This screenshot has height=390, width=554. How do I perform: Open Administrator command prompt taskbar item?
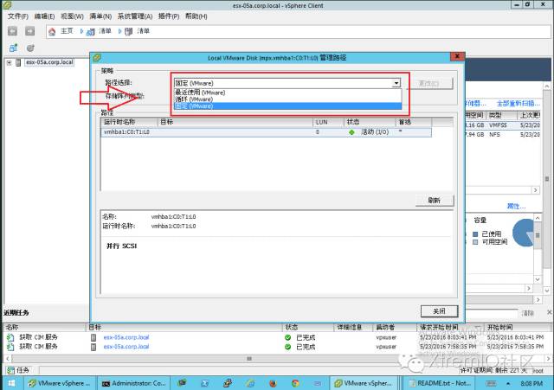click(134, 383)
